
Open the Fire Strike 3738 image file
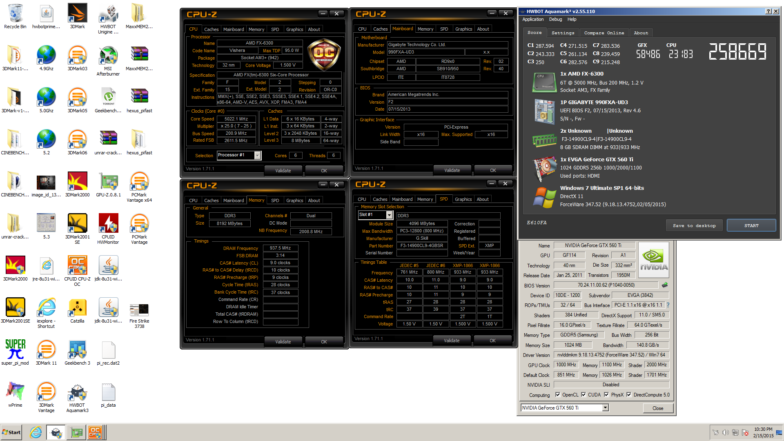pos(139,313)
